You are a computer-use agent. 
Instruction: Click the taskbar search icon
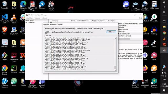coord(164,7)
